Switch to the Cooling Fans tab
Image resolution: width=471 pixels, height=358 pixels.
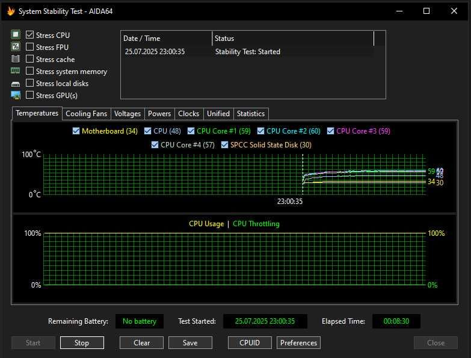tap(87, 114)
